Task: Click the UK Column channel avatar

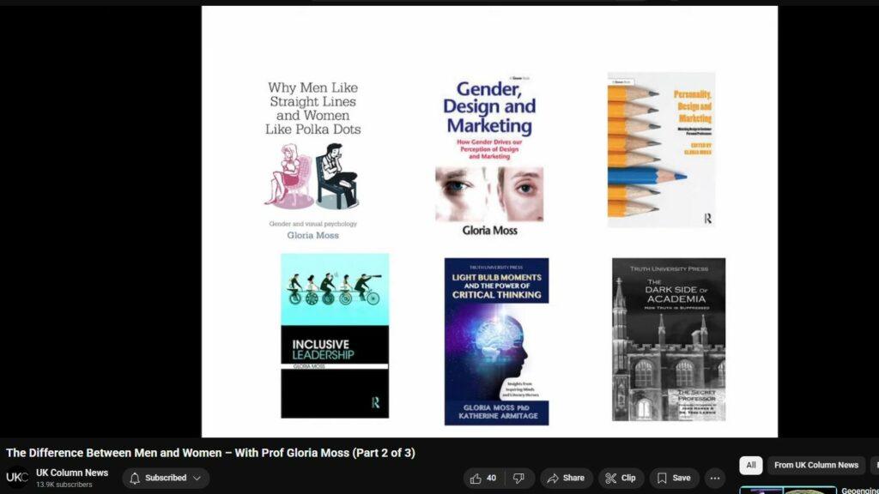Action: 17,477
